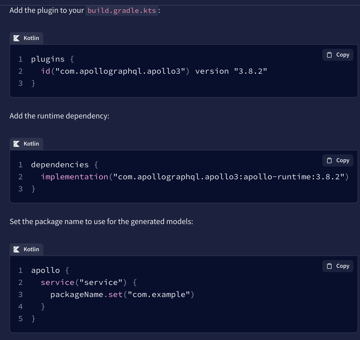The width and height of the screenshot is (360, 340).
Task: Click the 'apollo {' line
Action: coord(50,270)
